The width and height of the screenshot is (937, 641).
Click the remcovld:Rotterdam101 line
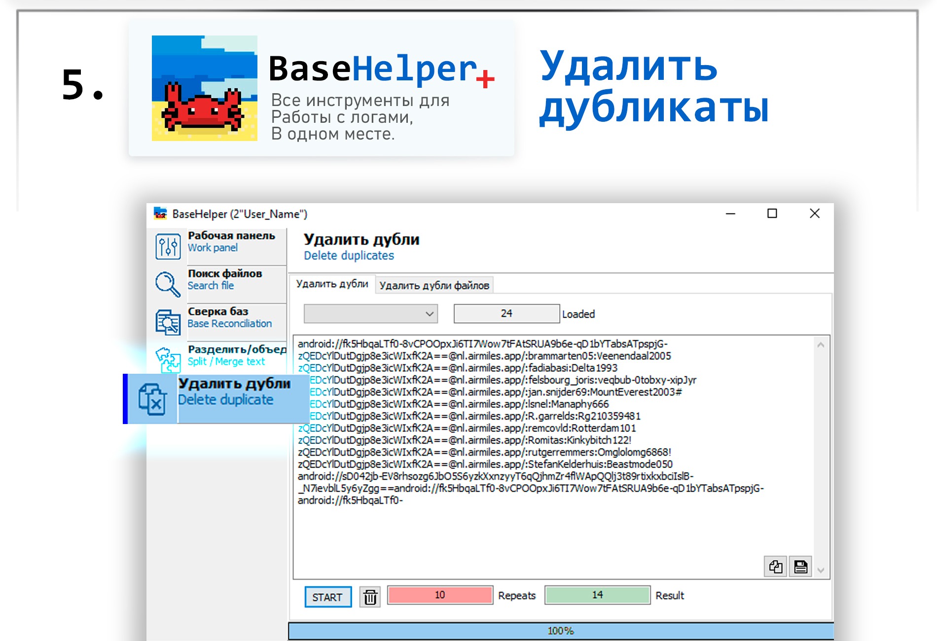467,428
